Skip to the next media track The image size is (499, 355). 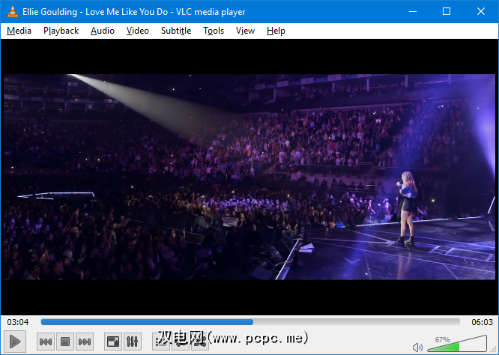tap(85, 342)
